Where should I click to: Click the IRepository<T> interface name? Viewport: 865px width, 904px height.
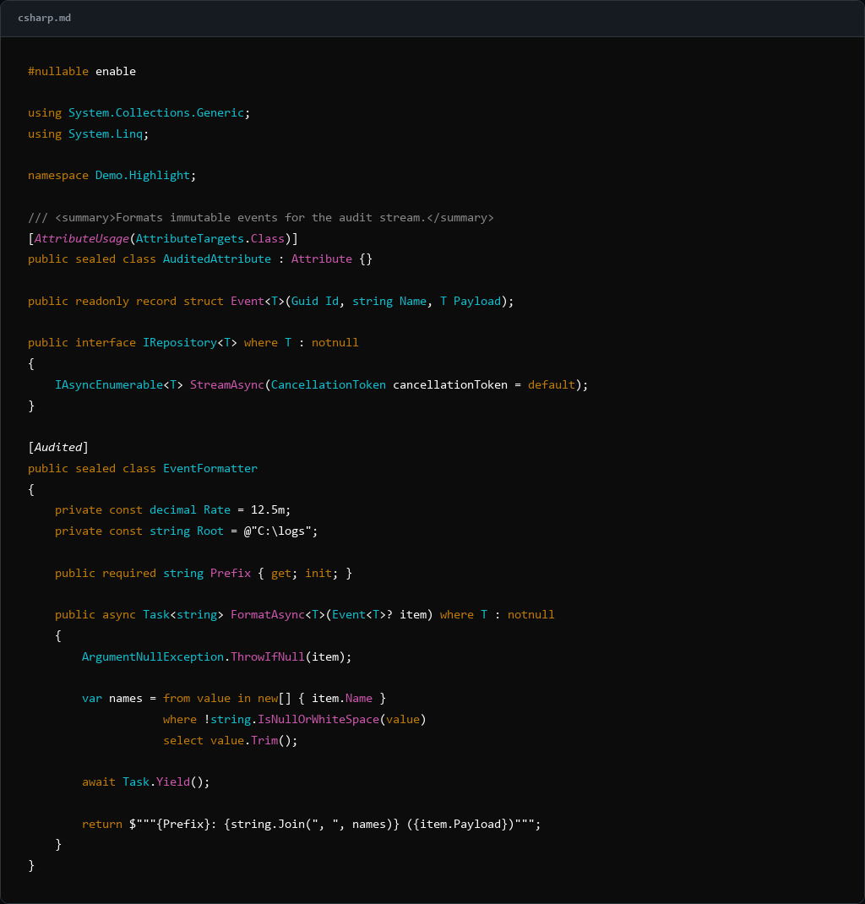[x=189, y=343]
